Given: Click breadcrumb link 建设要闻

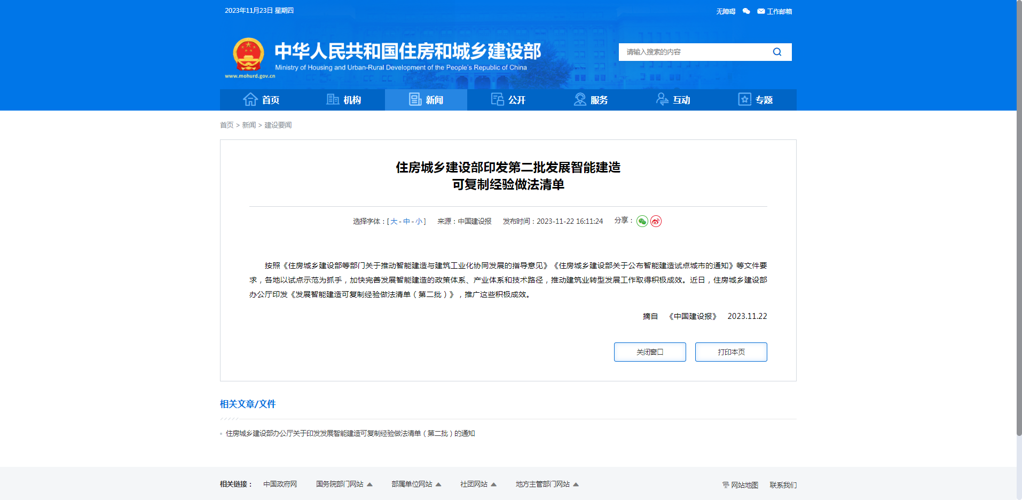Looking at the screenshot, I should (x=278, y=125).
